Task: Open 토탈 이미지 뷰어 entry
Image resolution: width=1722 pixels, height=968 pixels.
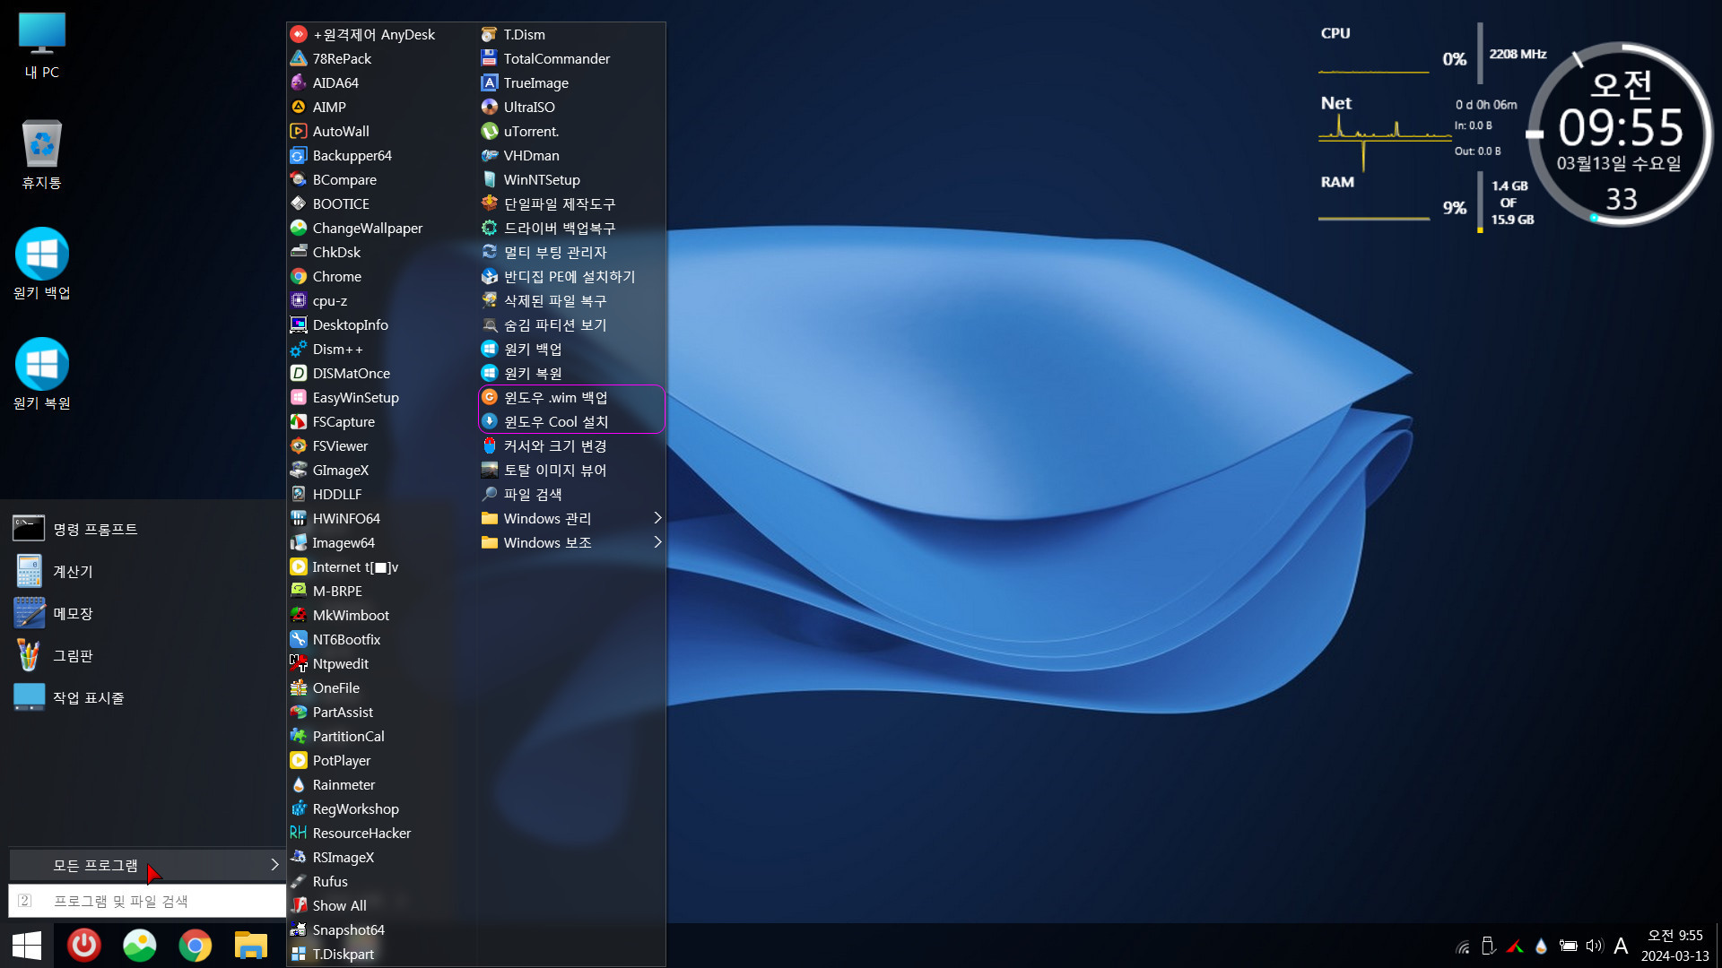Action: (x=570, y=470)
